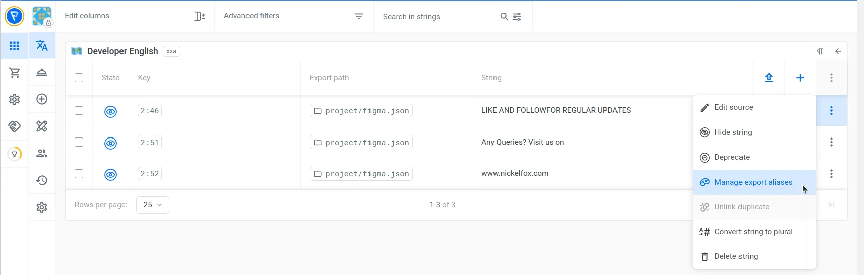Click the project/figma.json path for 2:46
Image resolution: width=864 pixels, height=275 pixels.
tap(361, 111)
